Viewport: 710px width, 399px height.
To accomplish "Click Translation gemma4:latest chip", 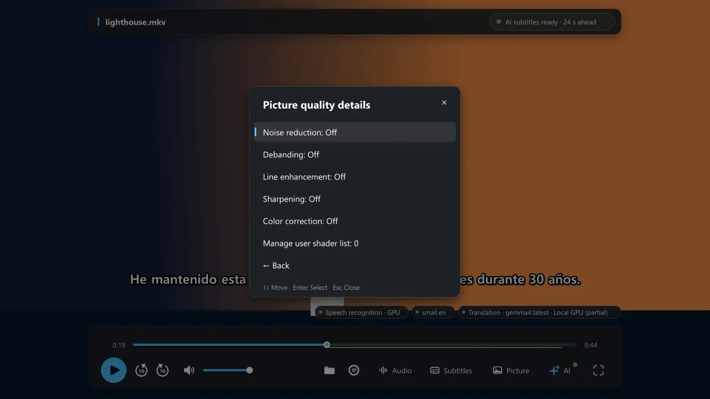I will 539,313.
